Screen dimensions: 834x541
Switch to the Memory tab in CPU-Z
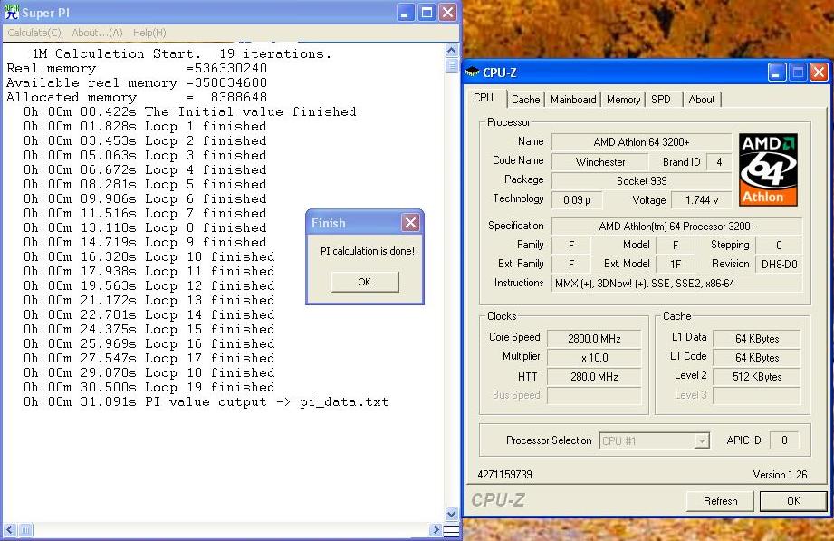623,100
